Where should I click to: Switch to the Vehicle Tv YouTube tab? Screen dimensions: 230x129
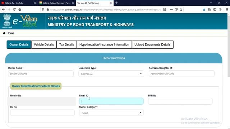(x=19, y=3)
